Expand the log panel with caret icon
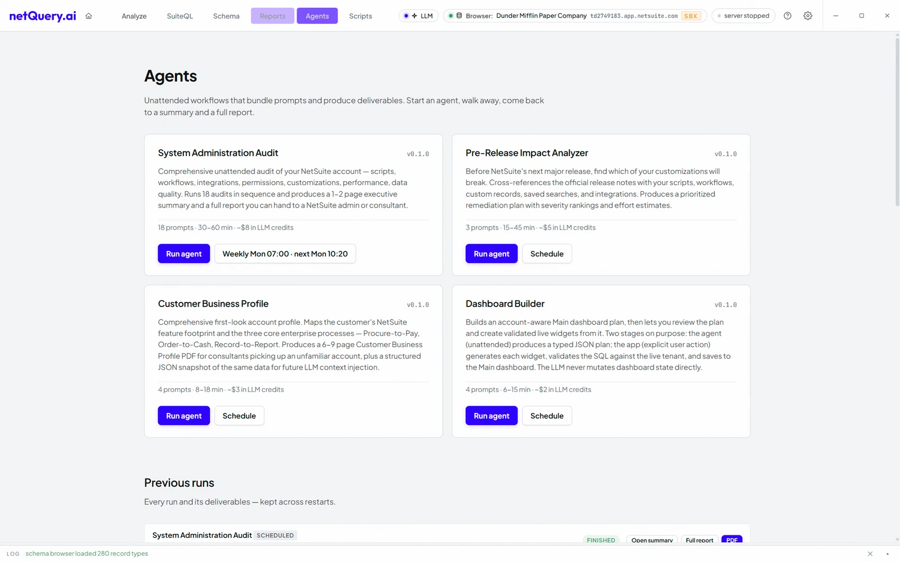Image resolution: width=900 pixels, height=562 pixels. point(888,554)
